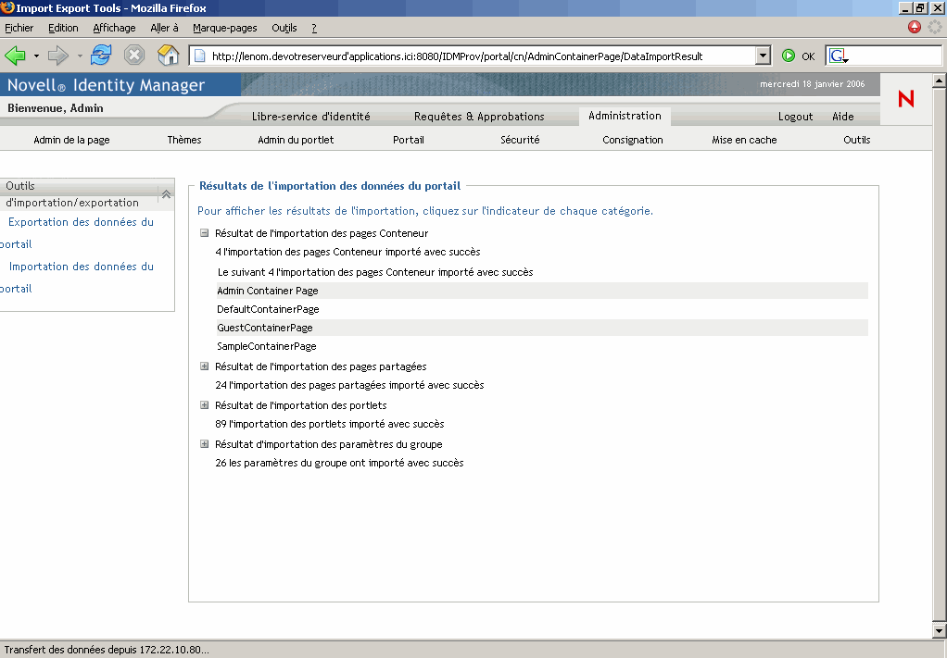Click 'Résultat de l'importation des portlets' heading

click(x=301, y=405)
